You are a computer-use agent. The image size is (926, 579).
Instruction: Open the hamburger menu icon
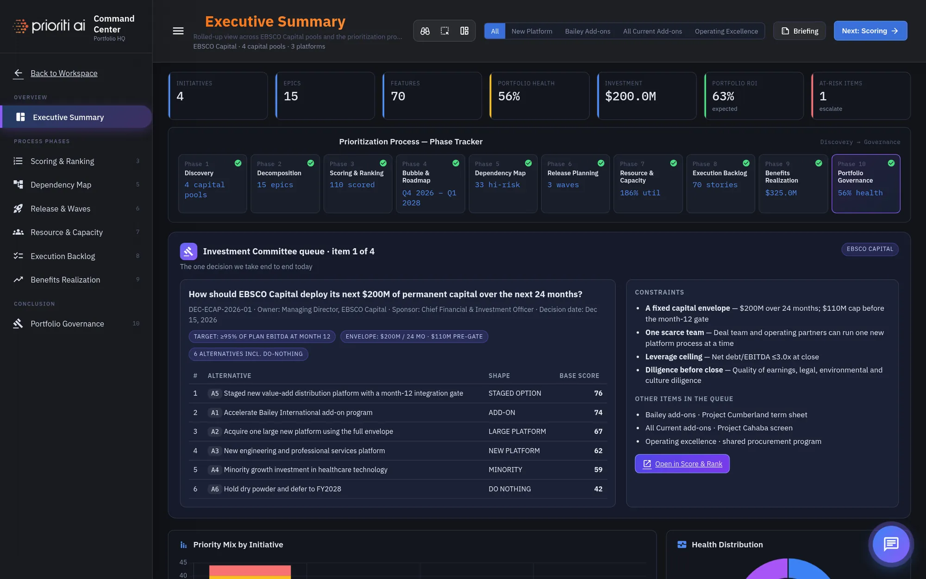click(x=178, y=31)
